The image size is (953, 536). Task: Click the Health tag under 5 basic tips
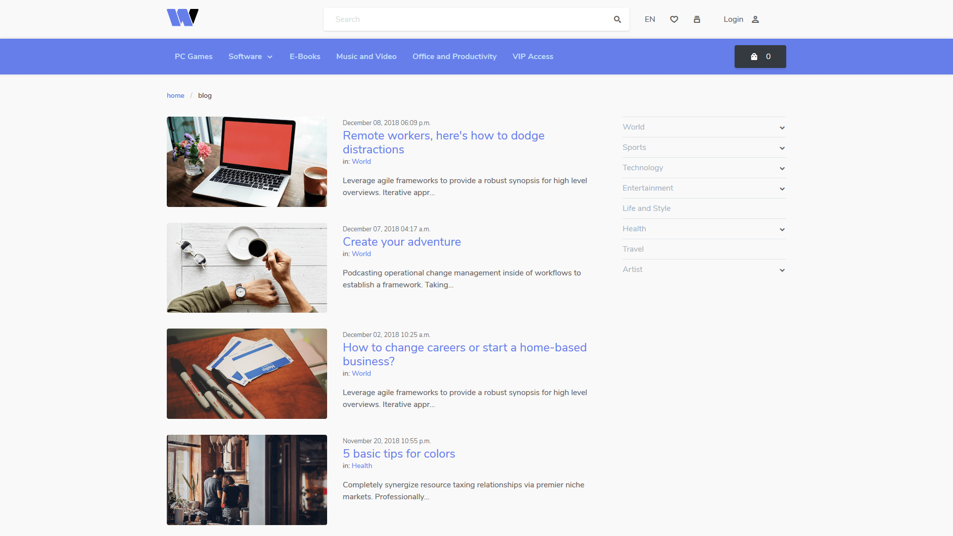[362, 466]
